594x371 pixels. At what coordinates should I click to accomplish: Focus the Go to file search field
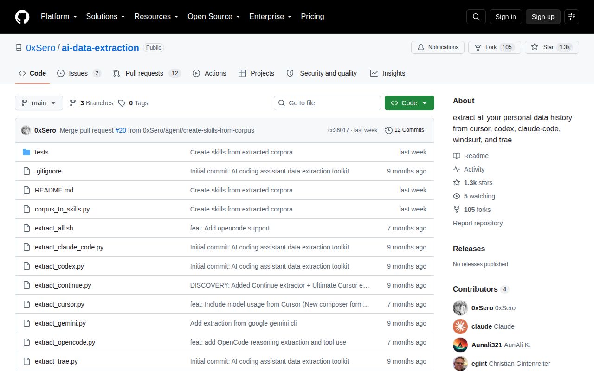(x=327, y=103)
